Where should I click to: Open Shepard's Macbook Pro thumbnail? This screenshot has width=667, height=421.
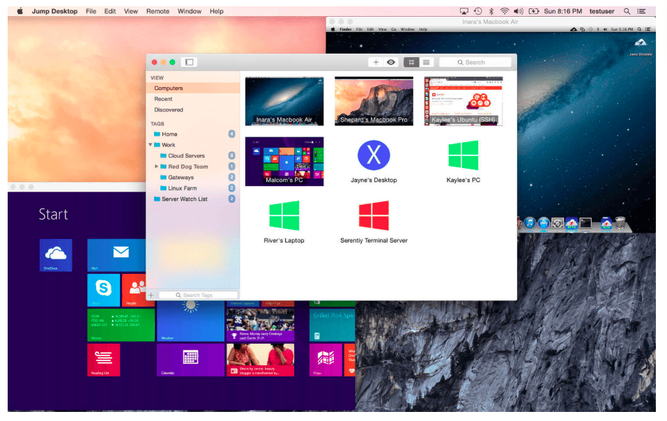click(374, 101)
